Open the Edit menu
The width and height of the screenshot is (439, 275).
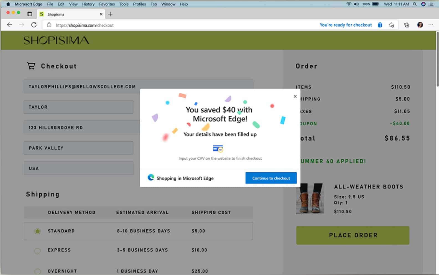(61, 4)
